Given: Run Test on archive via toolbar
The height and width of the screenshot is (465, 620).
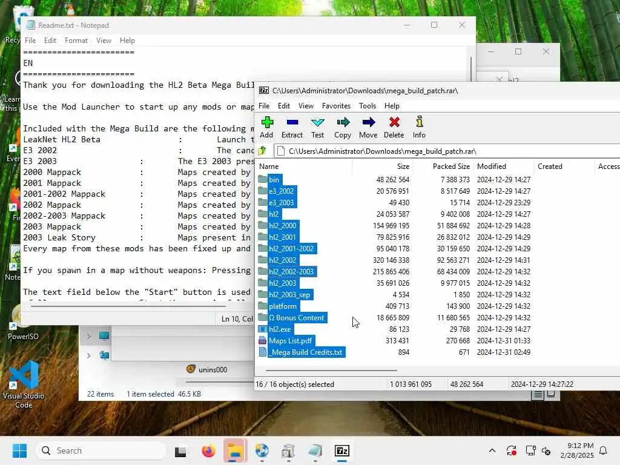Looking at the screenshot, I should (317, 122).
